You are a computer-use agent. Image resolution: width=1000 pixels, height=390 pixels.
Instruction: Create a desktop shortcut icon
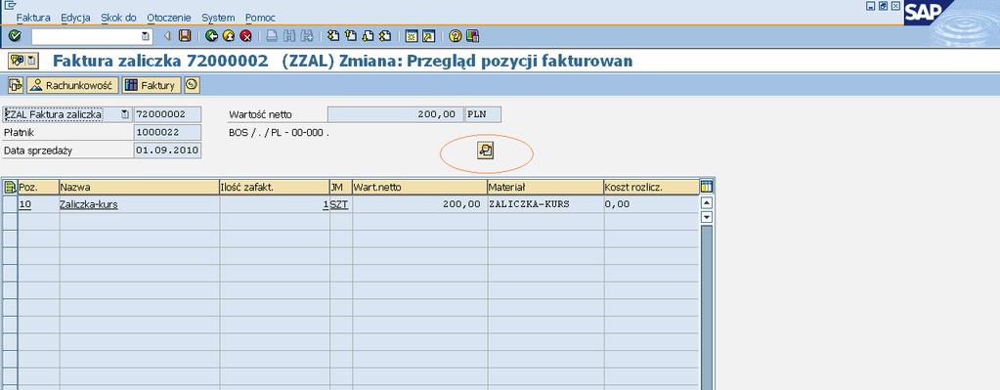pos(428,36)
